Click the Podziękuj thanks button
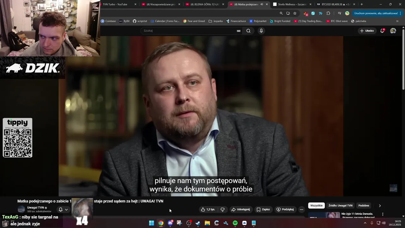Viewport: 405px width, 228px height. (x=285, y=209)
